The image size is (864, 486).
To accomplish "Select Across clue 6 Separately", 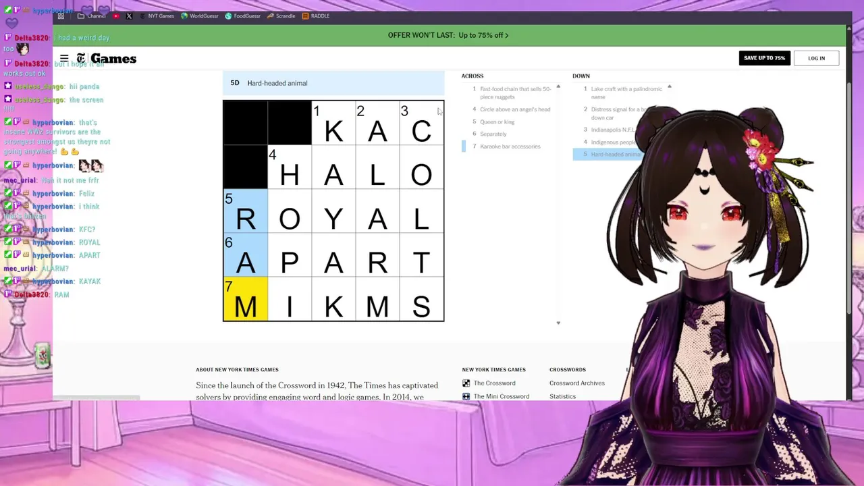I will click(x=510, y=134).
